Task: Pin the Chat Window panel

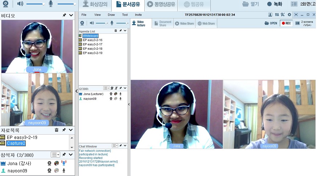Action: point(120,146)
